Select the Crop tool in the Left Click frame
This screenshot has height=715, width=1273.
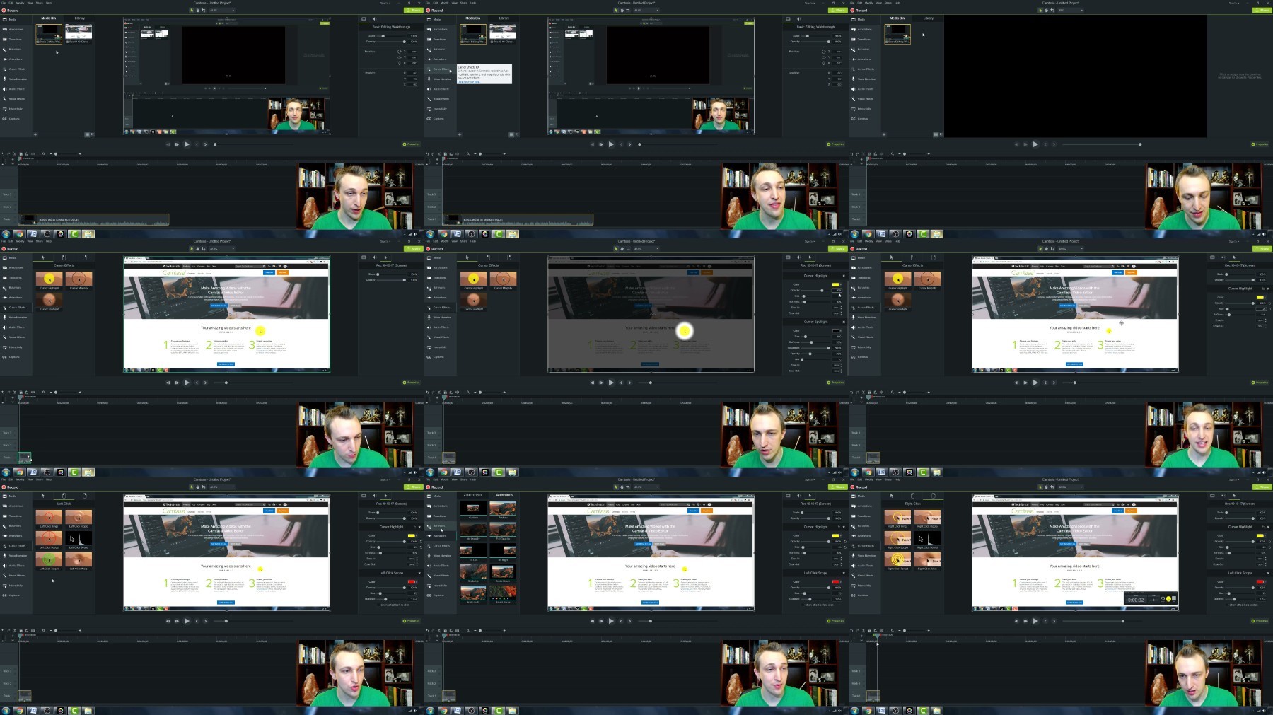coord(204,487)
